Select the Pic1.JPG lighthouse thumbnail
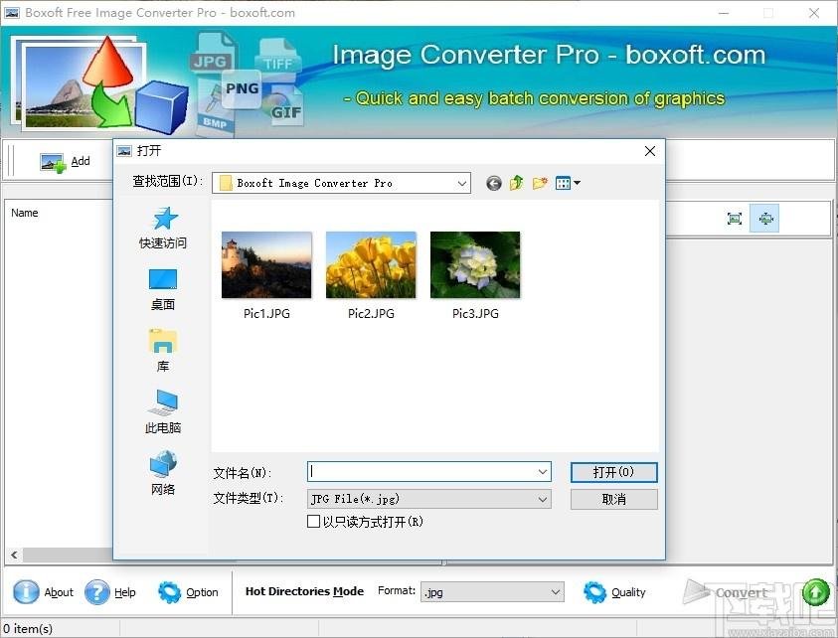838x638 pixels. point(266,265)
